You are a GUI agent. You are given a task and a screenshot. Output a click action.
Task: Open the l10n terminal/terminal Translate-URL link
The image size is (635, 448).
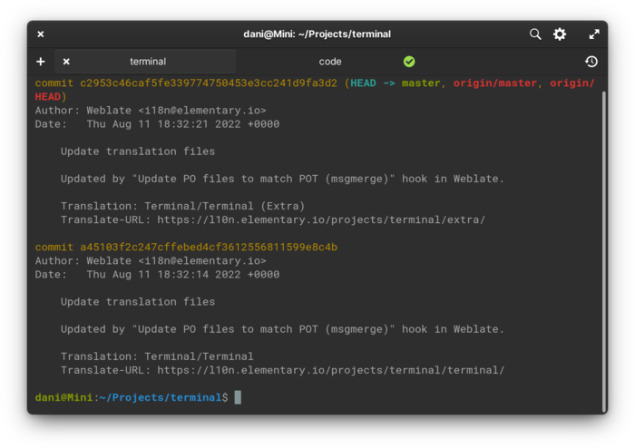330,370
